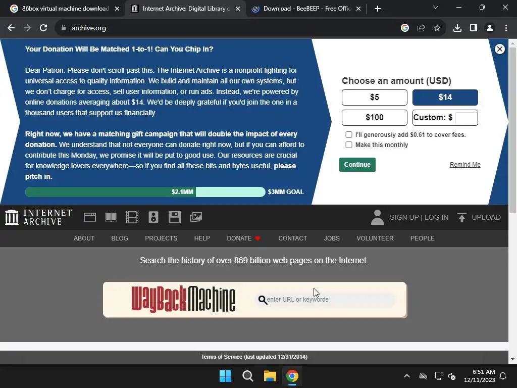Viewport: 517px width, 388px height.
Task: Open File Explorer from taskbar
Action: click(270, 376)
